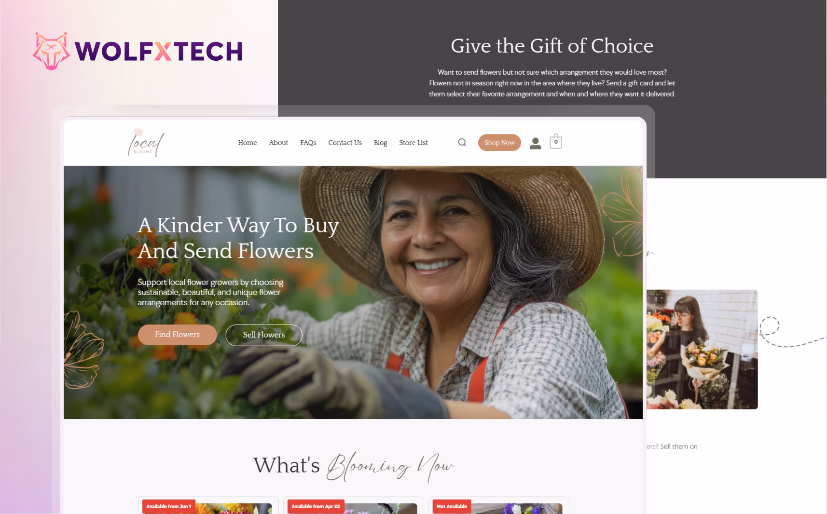Go to the About page

(x=278, y=143)
